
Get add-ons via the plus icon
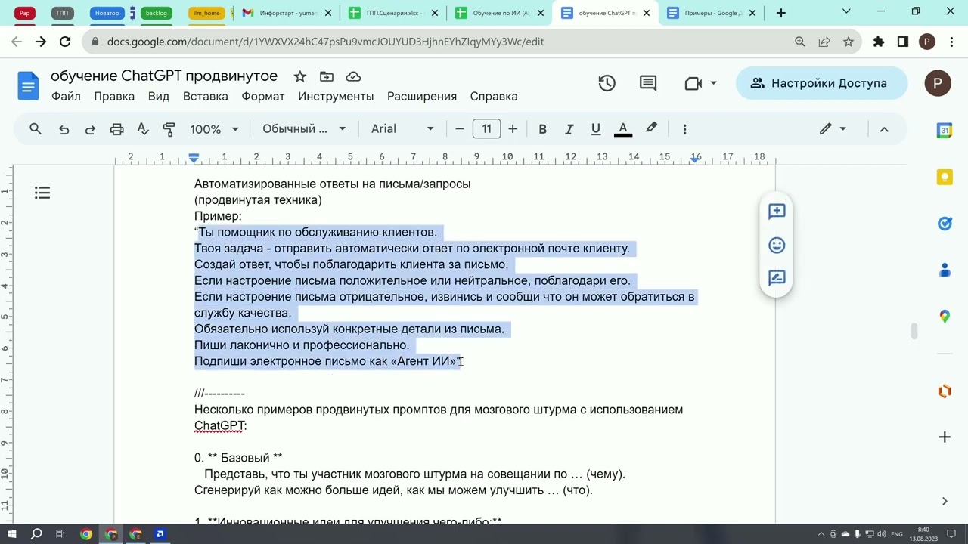(x=945, y=437)
